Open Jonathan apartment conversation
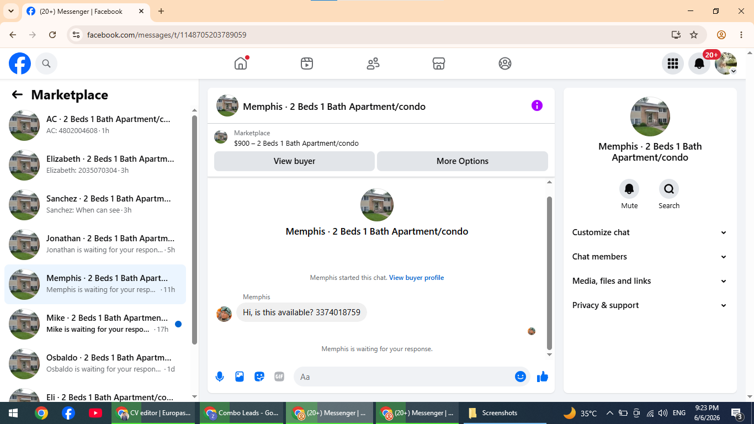 (95, 245)
